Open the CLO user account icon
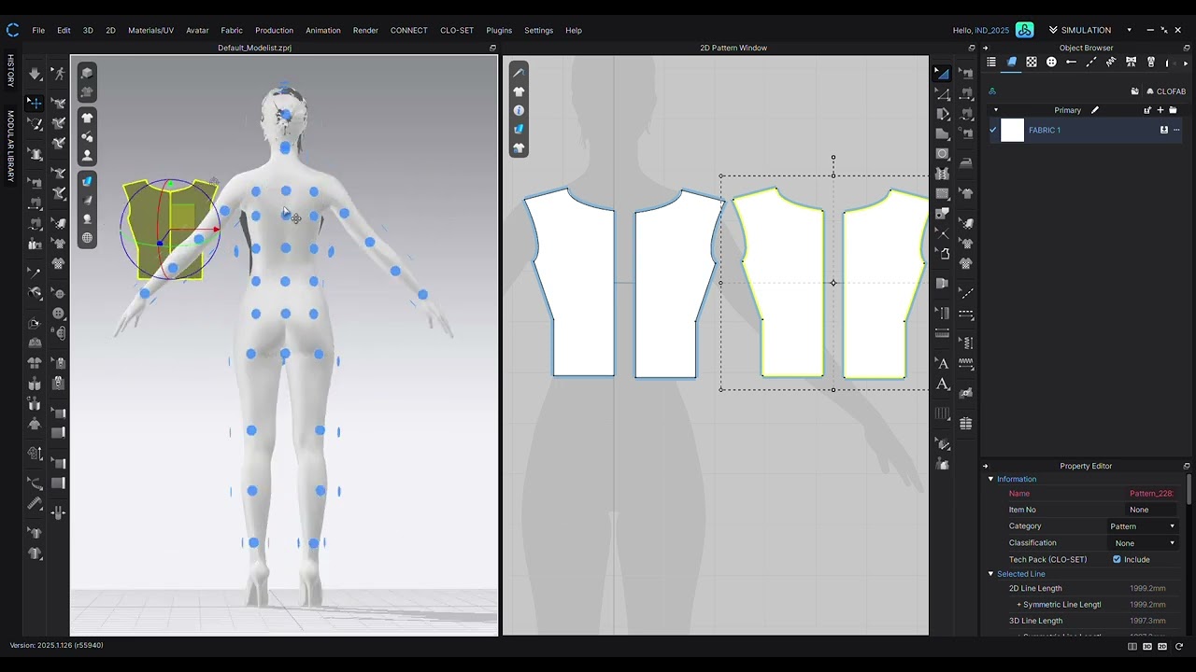Screen dimensions: 1196x672 [x=1025, y=30]
